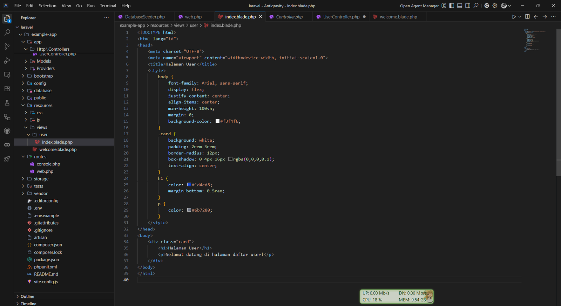Click the 'views' breadcrumb segment

coord(179,25)
